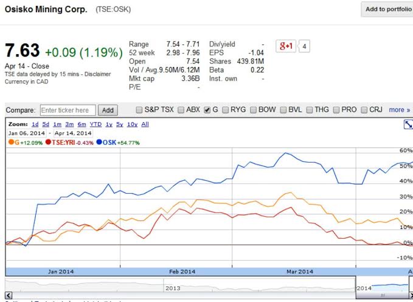413x302 pixels.
Task: Open the +1 count bubble showing 4
Action: click(304, 46)
